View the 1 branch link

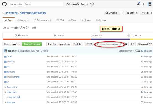pyautogui.click(x=59, y=36)
